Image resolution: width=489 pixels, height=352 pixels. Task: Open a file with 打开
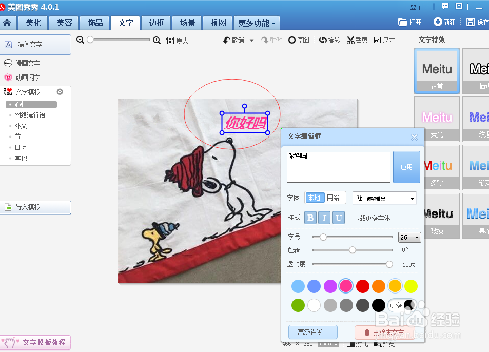pyautogui.click(x=410, y=22)
